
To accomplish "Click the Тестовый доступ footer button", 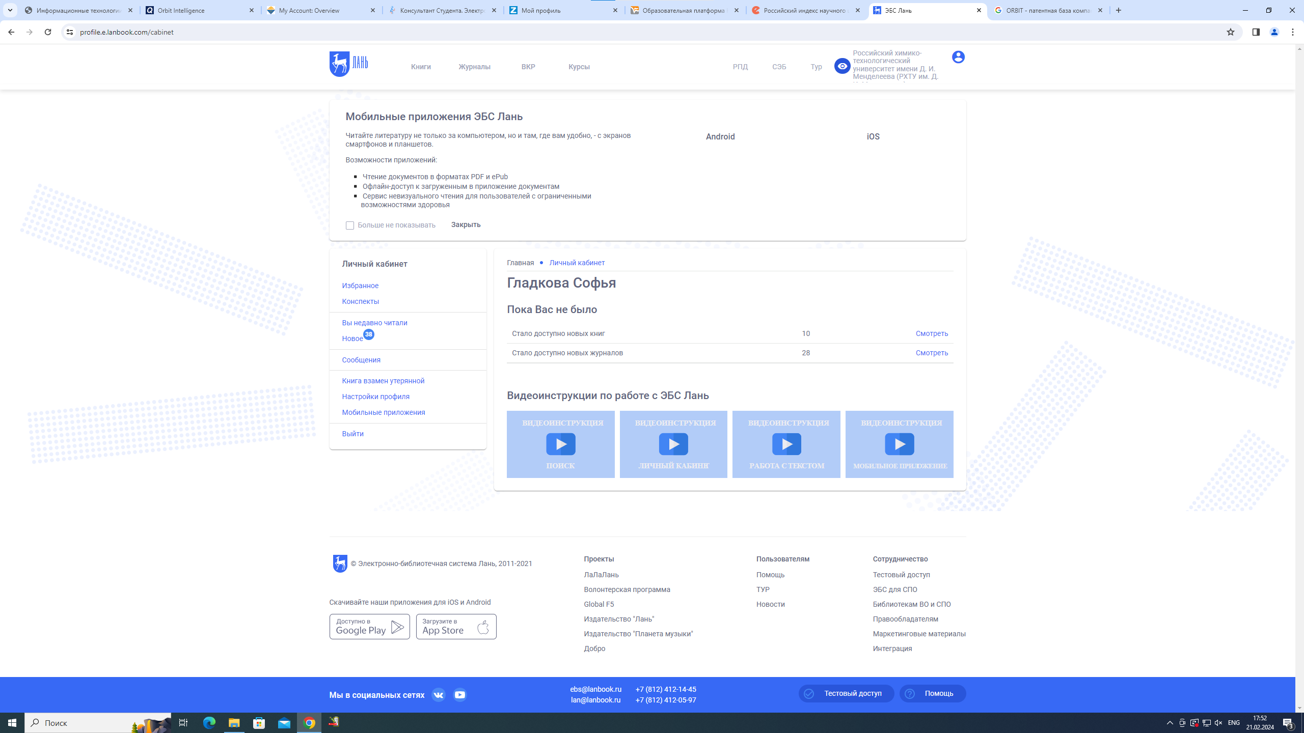I will click(846, 693).
